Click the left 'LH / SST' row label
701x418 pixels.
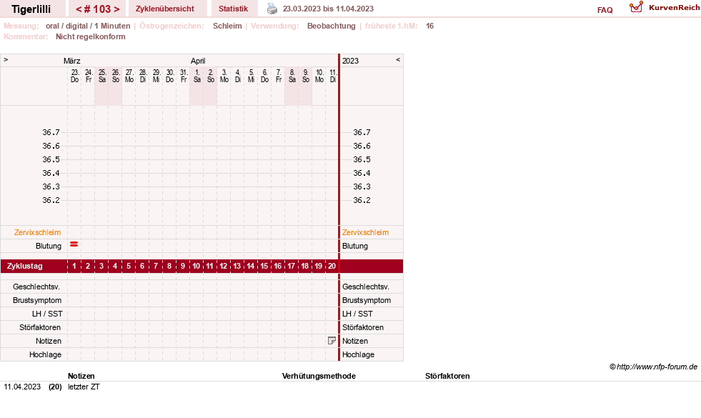click(47, 314)
